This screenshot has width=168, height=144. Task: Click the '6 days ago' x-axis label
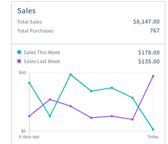click(29, 137)
